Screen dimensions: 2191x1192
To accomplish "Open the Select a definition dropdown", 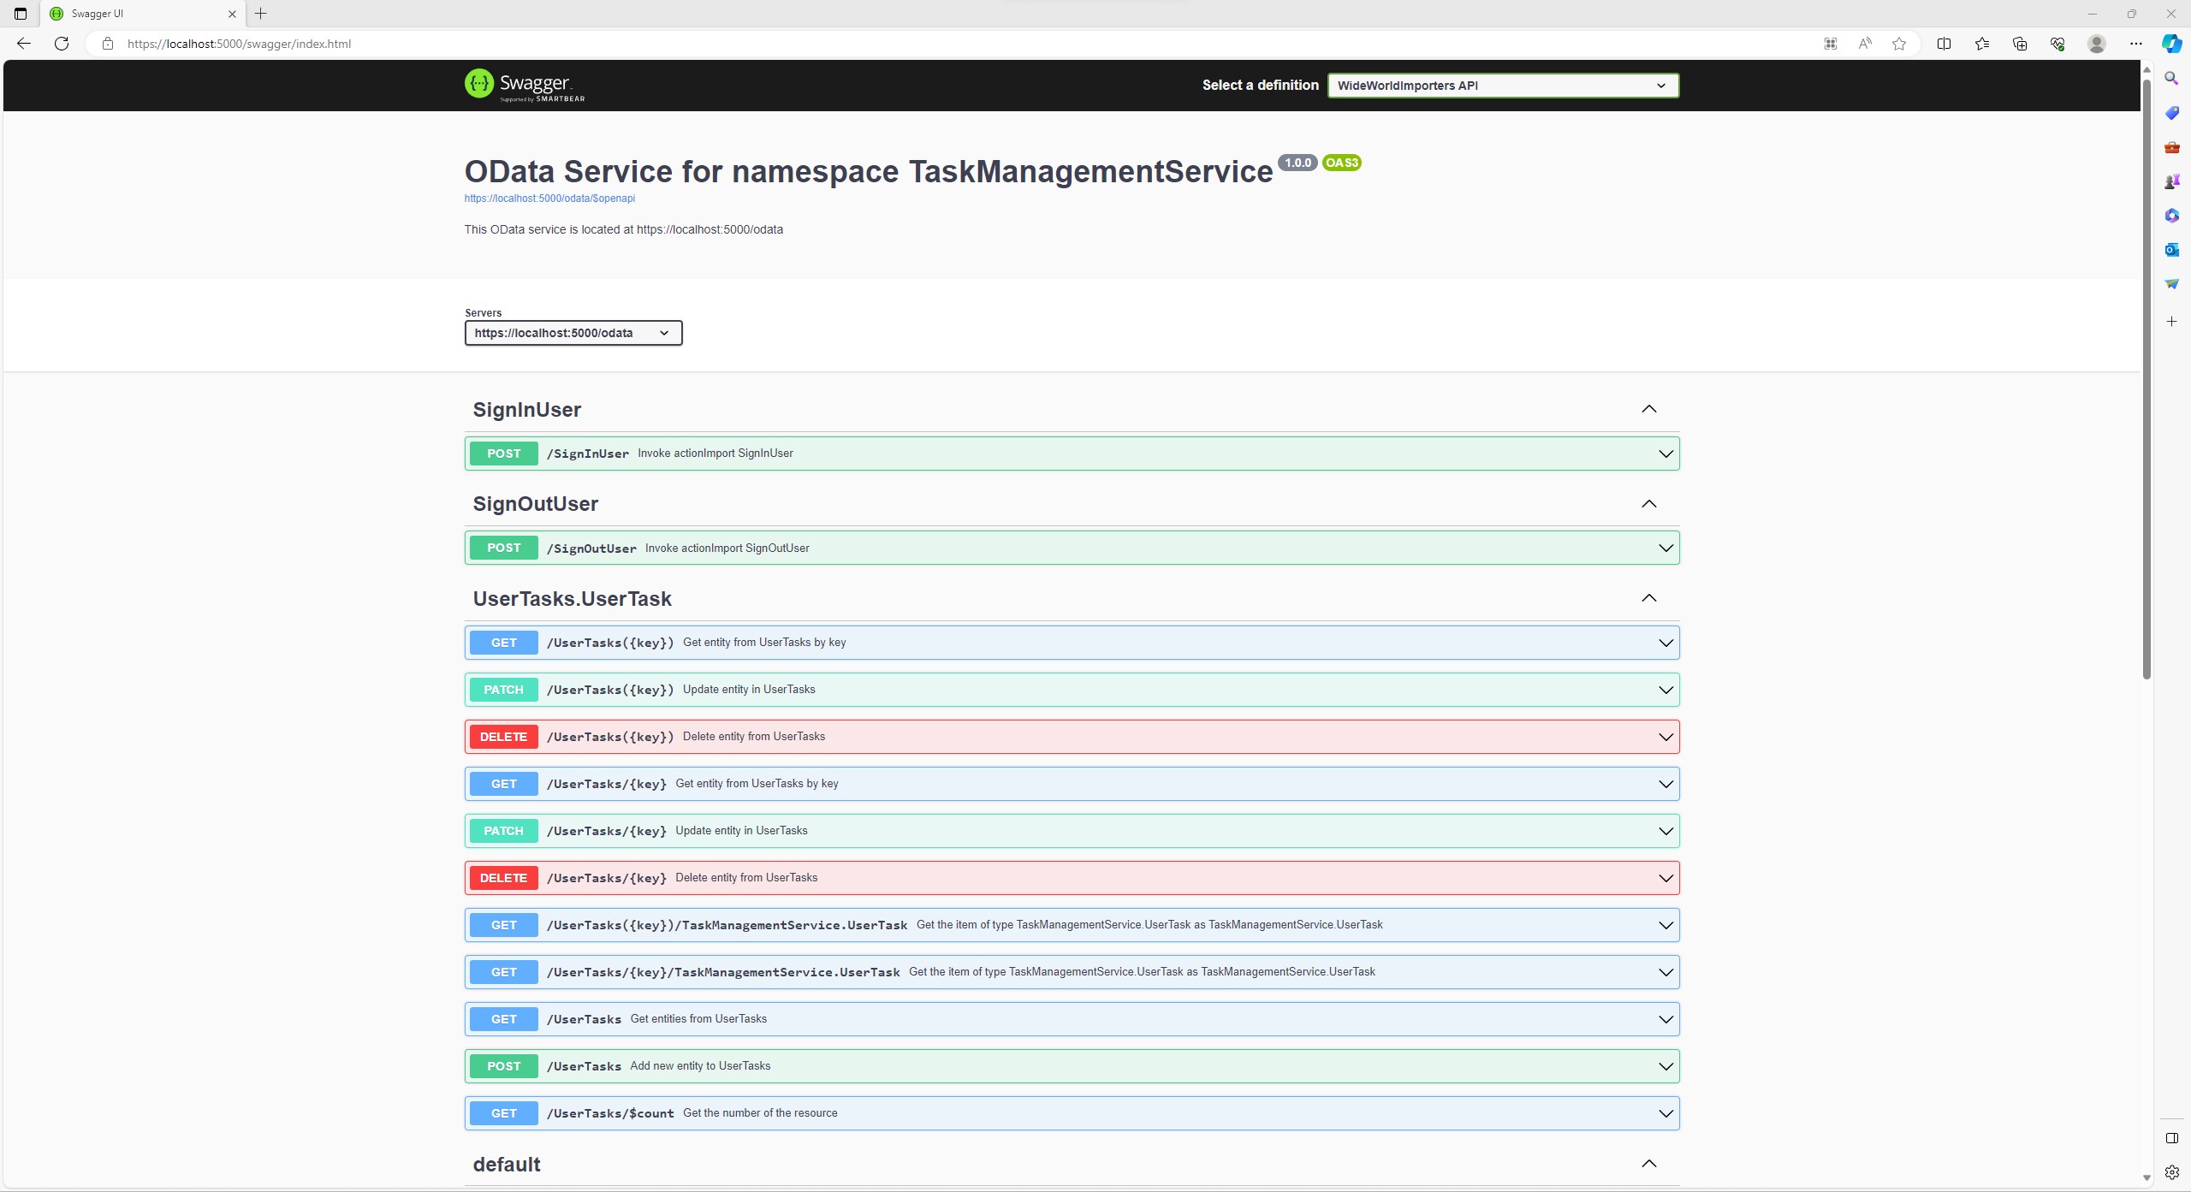I will [1503, 86].
